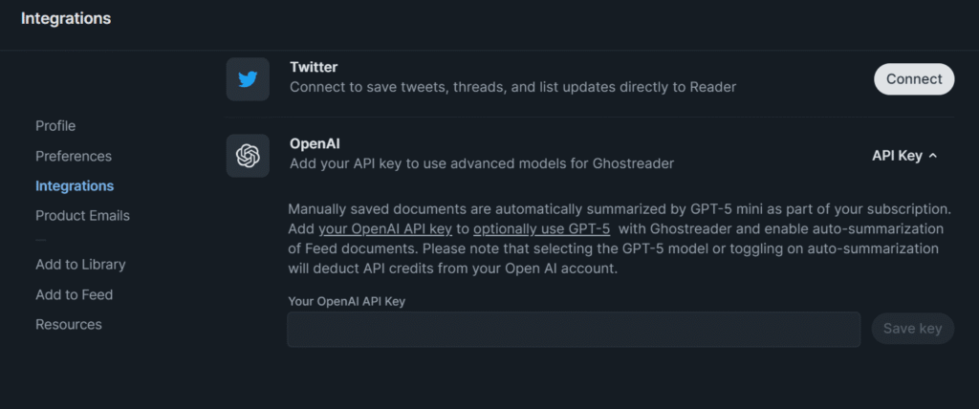Click the Twitter description about saving tweets
This screenshot has height=409, width=979.
(x=512, y=87)
